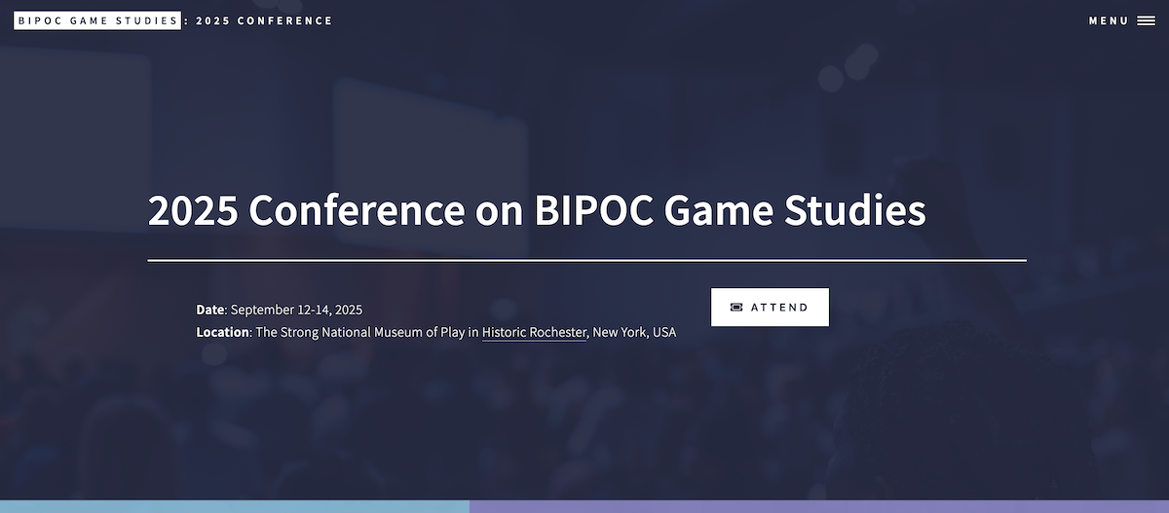Click the colon after the BIPOC Game Studies logo

pyautogui.click(x=186, y=20)
